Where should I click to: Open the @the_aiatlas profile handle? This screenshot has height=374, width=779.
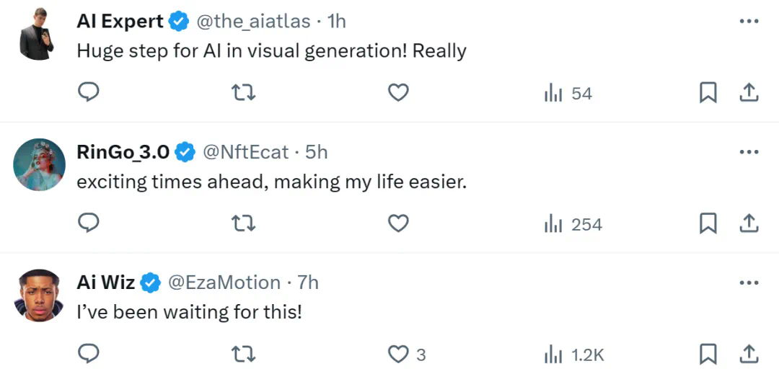253,22
